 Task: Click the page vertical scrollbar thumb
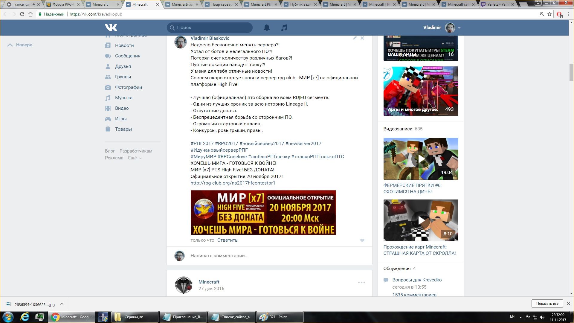click(x=571, y=72)
